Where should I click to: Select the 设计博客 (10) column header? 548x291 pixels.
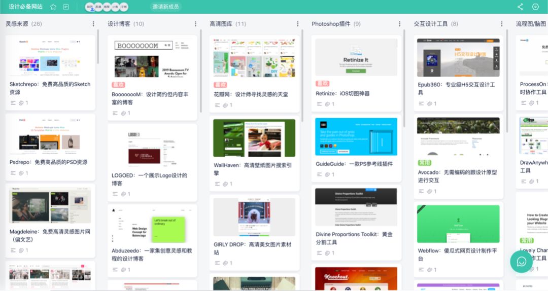(x=126, y=24)
